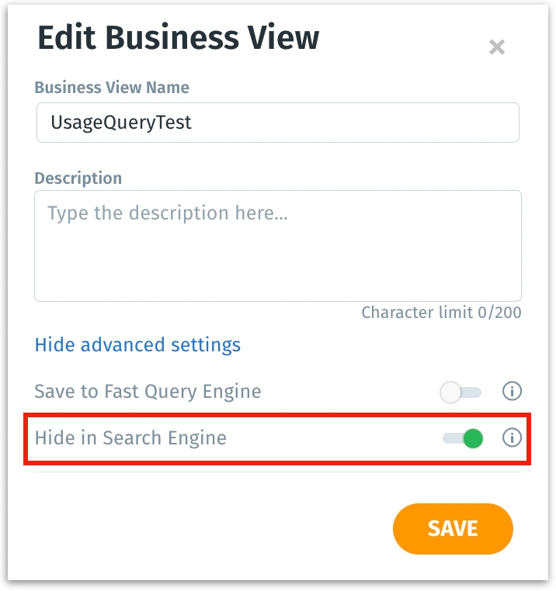Open info tooltip for Save to Fast Query Engine
Image resolution: width=556 pixels, height=591 pixels.
pyautogui.click(x=512, y=392)
